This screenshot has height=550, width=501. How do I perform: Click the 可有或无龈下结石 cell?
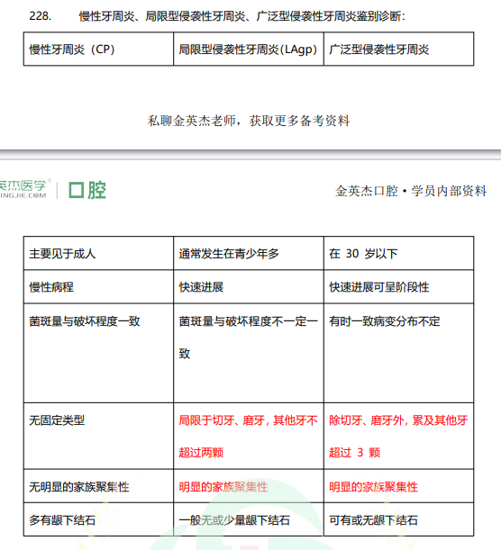point(398,519)
